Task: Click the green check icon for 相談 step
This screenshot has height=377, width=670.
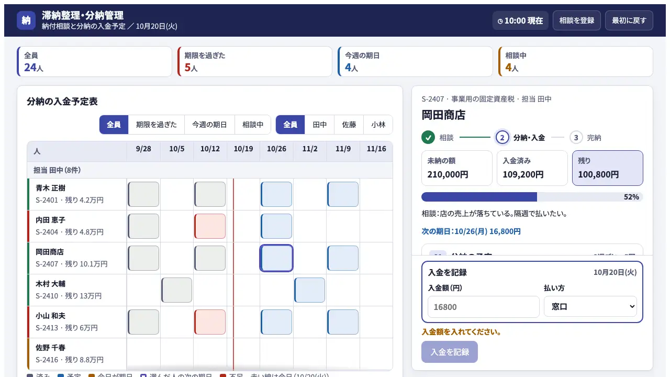Action: click(x=428, y=138)
